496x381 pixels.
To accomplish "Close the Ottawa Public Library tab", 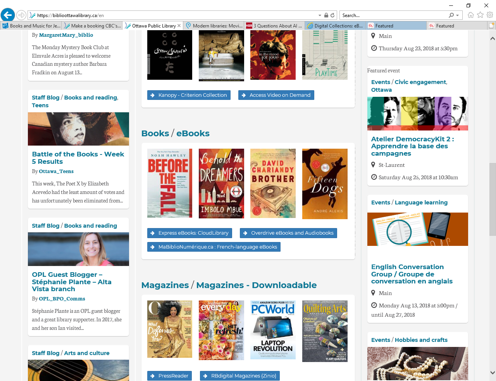I will pos(179,26).
